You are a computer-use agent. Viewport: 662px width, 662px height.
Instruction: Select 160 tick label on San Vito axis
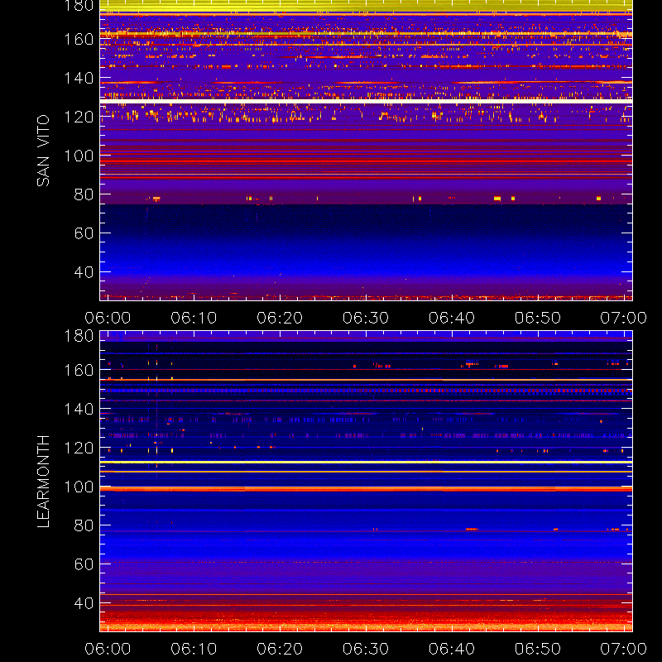79,39
